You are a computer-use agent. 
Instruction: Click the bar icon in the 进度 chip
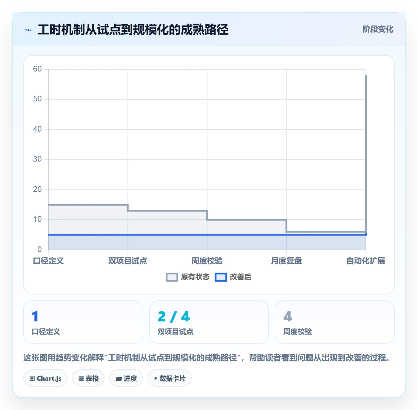119,379
